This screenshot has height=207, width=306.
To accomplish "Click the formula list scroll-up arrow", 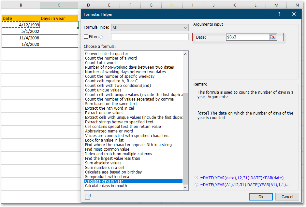I will [x=185, y=54].
